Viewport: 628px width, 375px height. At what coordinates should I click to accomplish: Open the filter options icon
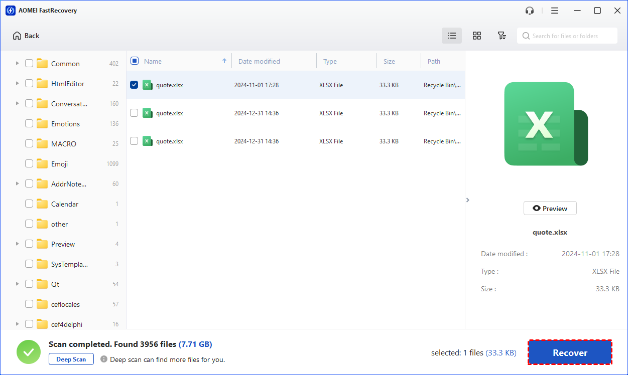point(501,36)
